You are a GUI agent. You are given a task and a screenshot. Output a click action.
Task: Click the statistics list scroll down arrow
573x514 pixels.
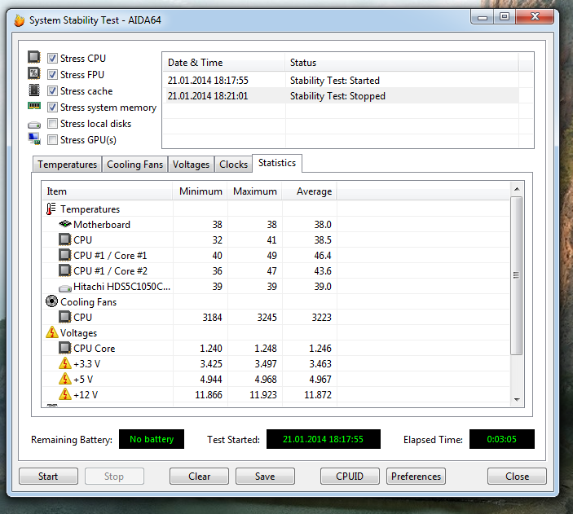pos(517,400)
